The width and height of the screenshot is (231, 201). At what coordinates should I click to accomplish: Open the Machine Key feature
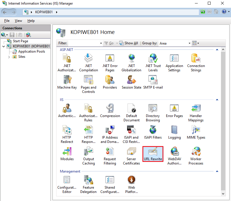(67, 82)
